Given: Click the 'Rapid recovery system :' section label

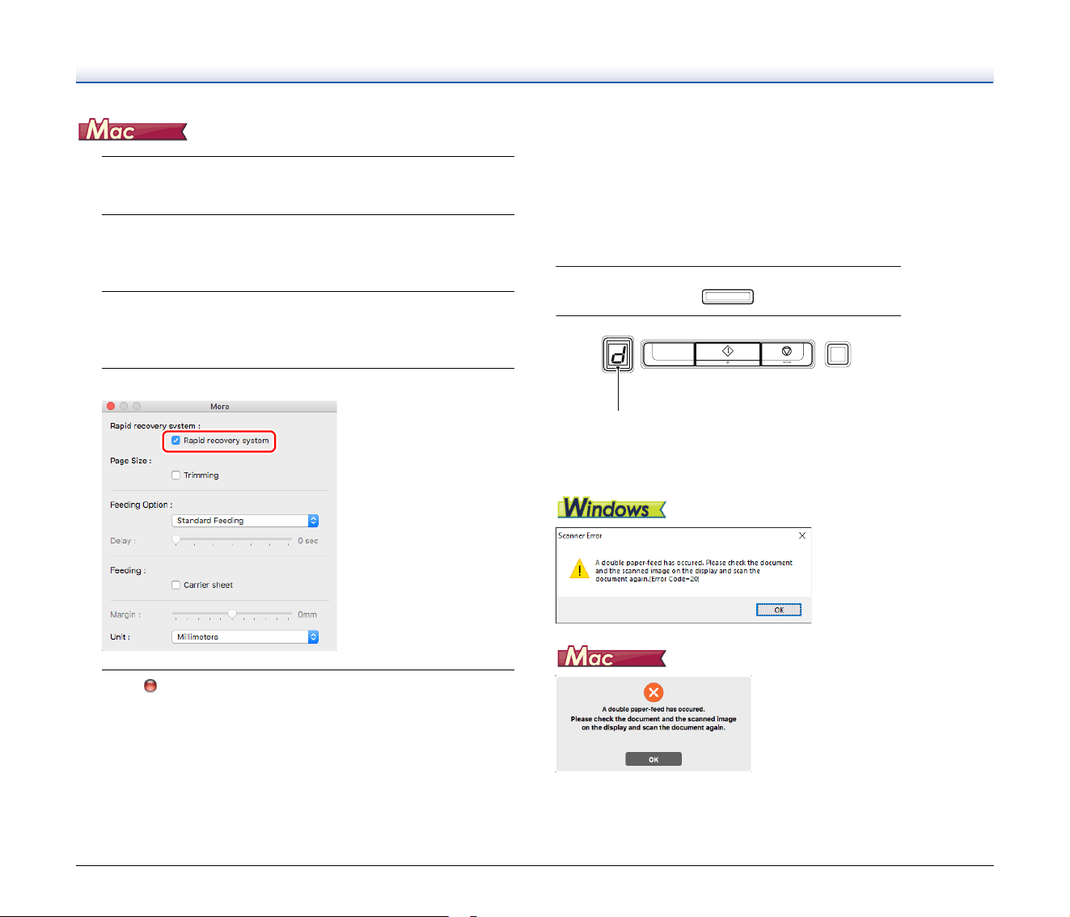Looking at the screenshot, I should tap(155, 426).
